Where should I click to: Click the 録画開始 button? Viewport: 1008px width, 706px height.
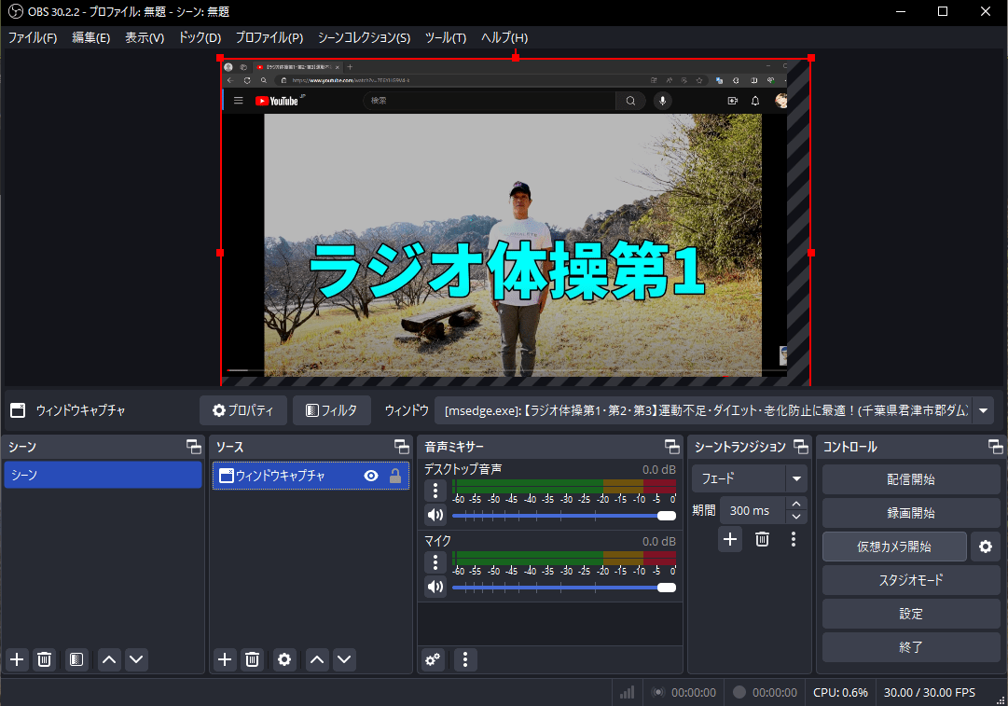click(x=911, y=512)
